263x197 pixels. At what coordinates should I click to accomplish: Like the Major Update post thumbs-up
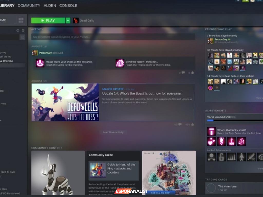click(192, 124)
